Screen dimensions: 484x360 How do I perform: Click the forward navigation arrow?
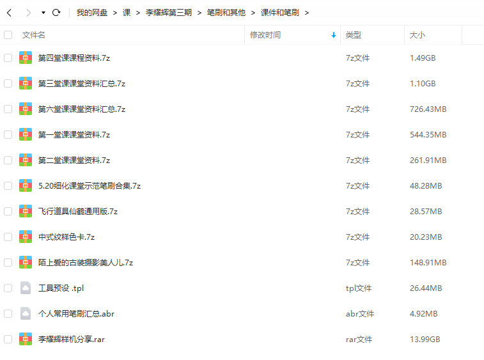[28, 13]
